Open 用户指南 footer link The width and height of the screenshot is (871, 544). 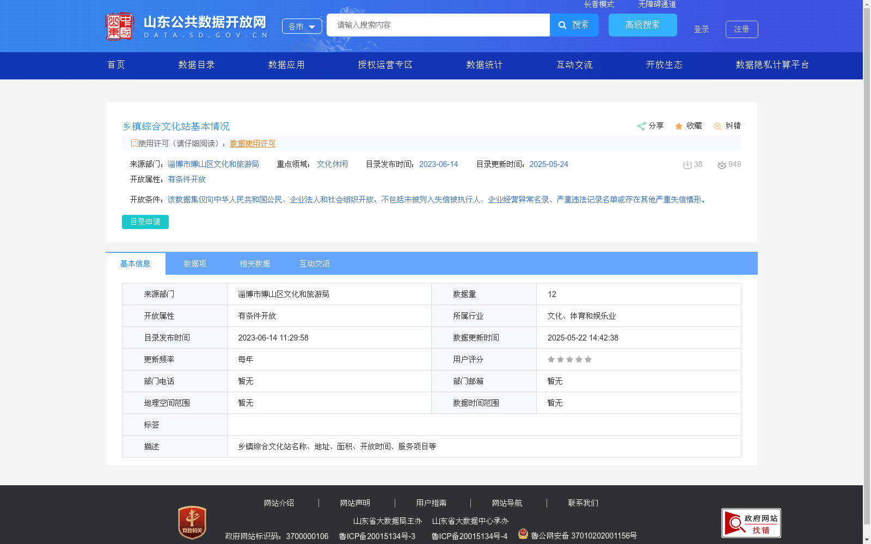tap(431, 503)
